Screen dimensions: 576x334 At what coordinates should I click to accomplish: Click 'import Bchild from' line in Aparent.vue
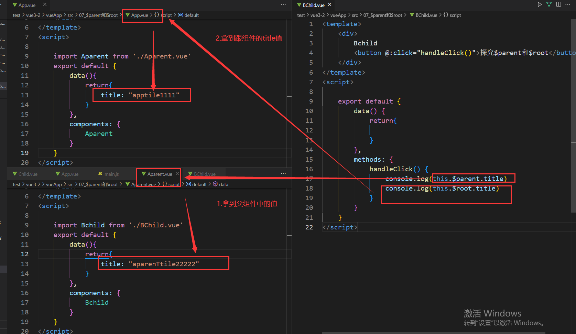pyautogui.click(x=118, y=225)
